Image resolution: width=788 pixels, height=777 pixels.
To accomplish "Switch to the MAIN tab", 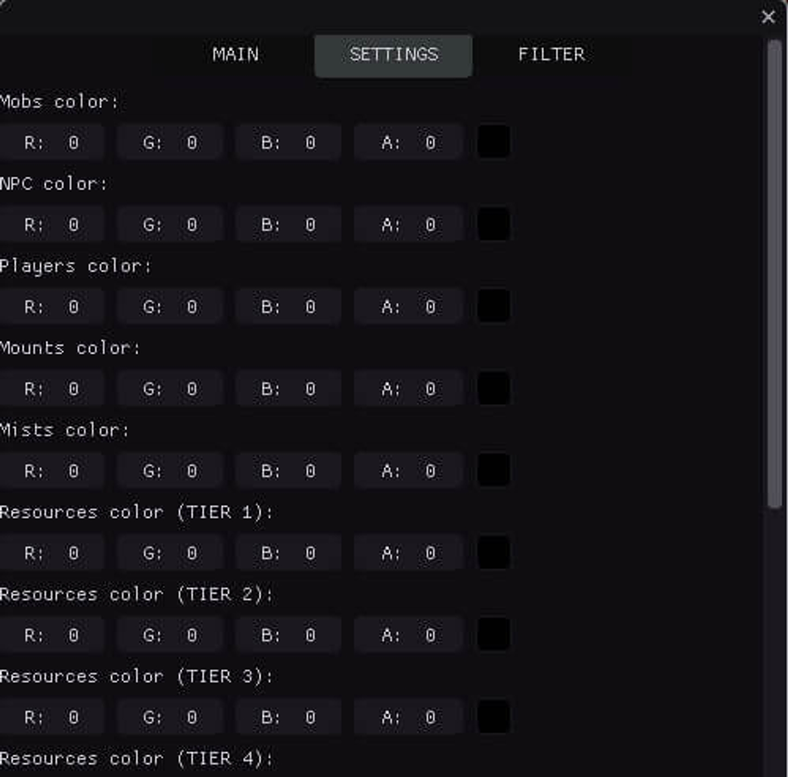I will click(x=236, y=54).
